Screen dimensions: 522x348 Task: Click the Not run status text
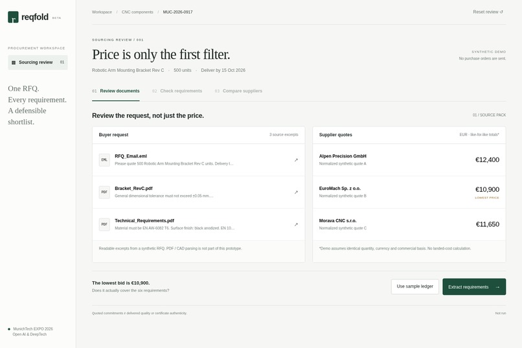501,314
